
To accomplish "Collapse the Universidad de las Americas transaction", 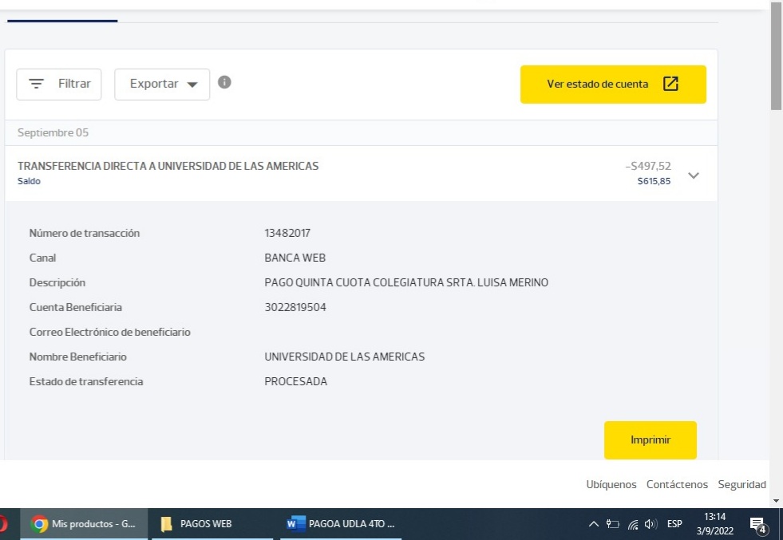I will point(693,175).
